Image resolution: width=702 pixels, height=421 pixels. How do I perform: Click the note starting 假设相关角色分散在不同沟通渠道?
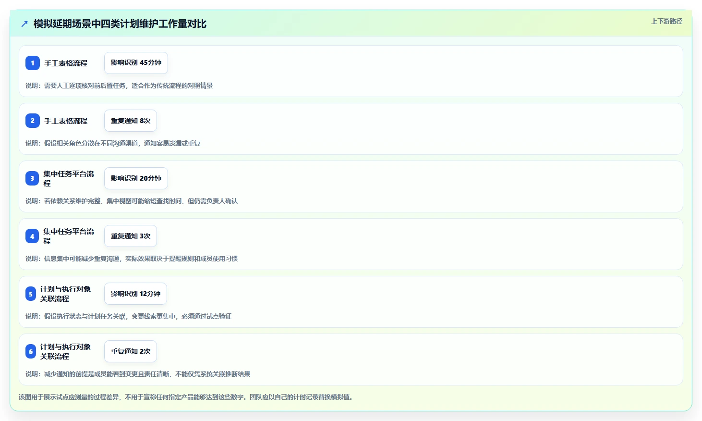point(113,143)
